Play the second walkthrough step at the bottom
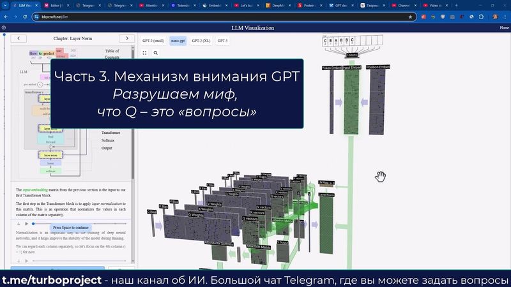This screenshot has width=511, height=287. click(x=26, y=261)
